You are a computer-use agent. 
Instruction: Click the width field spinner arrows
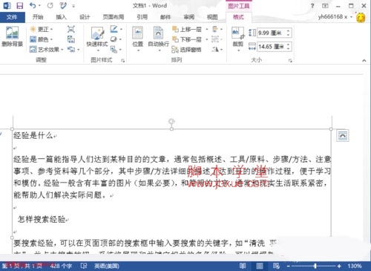pyautogui.click(x=288, y=47)
